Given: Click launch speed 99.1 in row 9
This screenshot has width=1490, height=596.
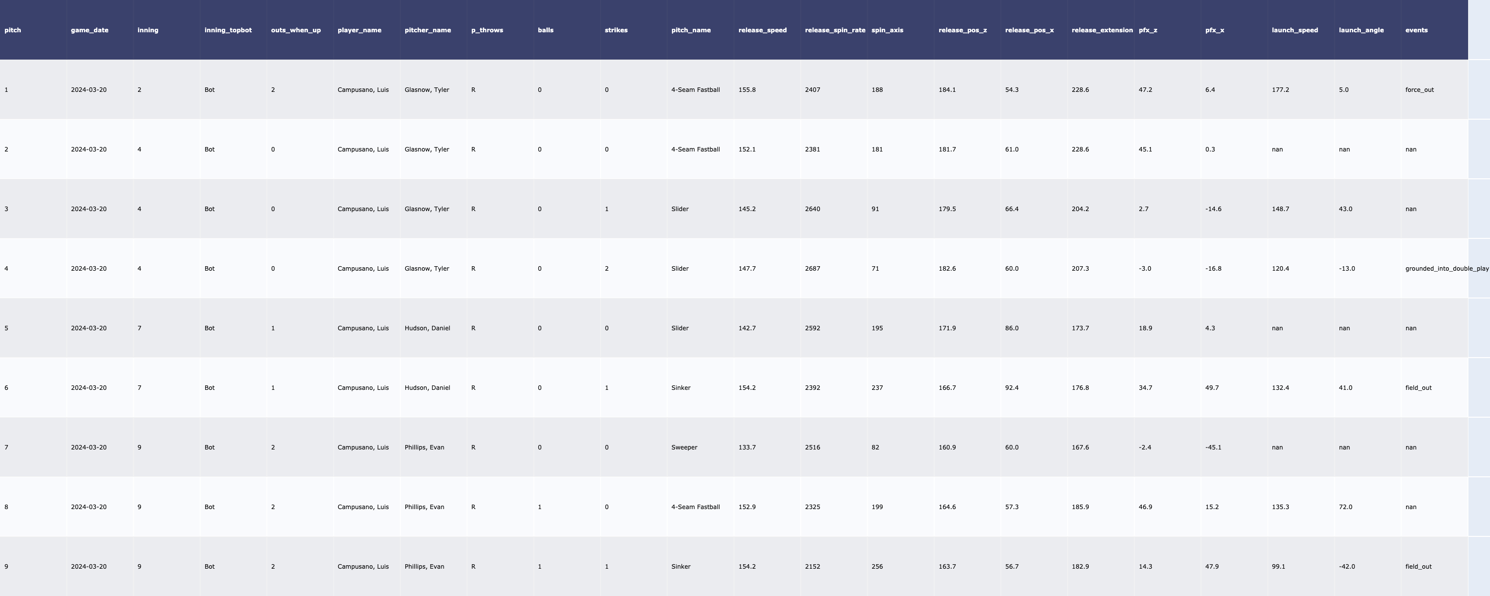Looking at the screenshot, I should [1278, 567].
